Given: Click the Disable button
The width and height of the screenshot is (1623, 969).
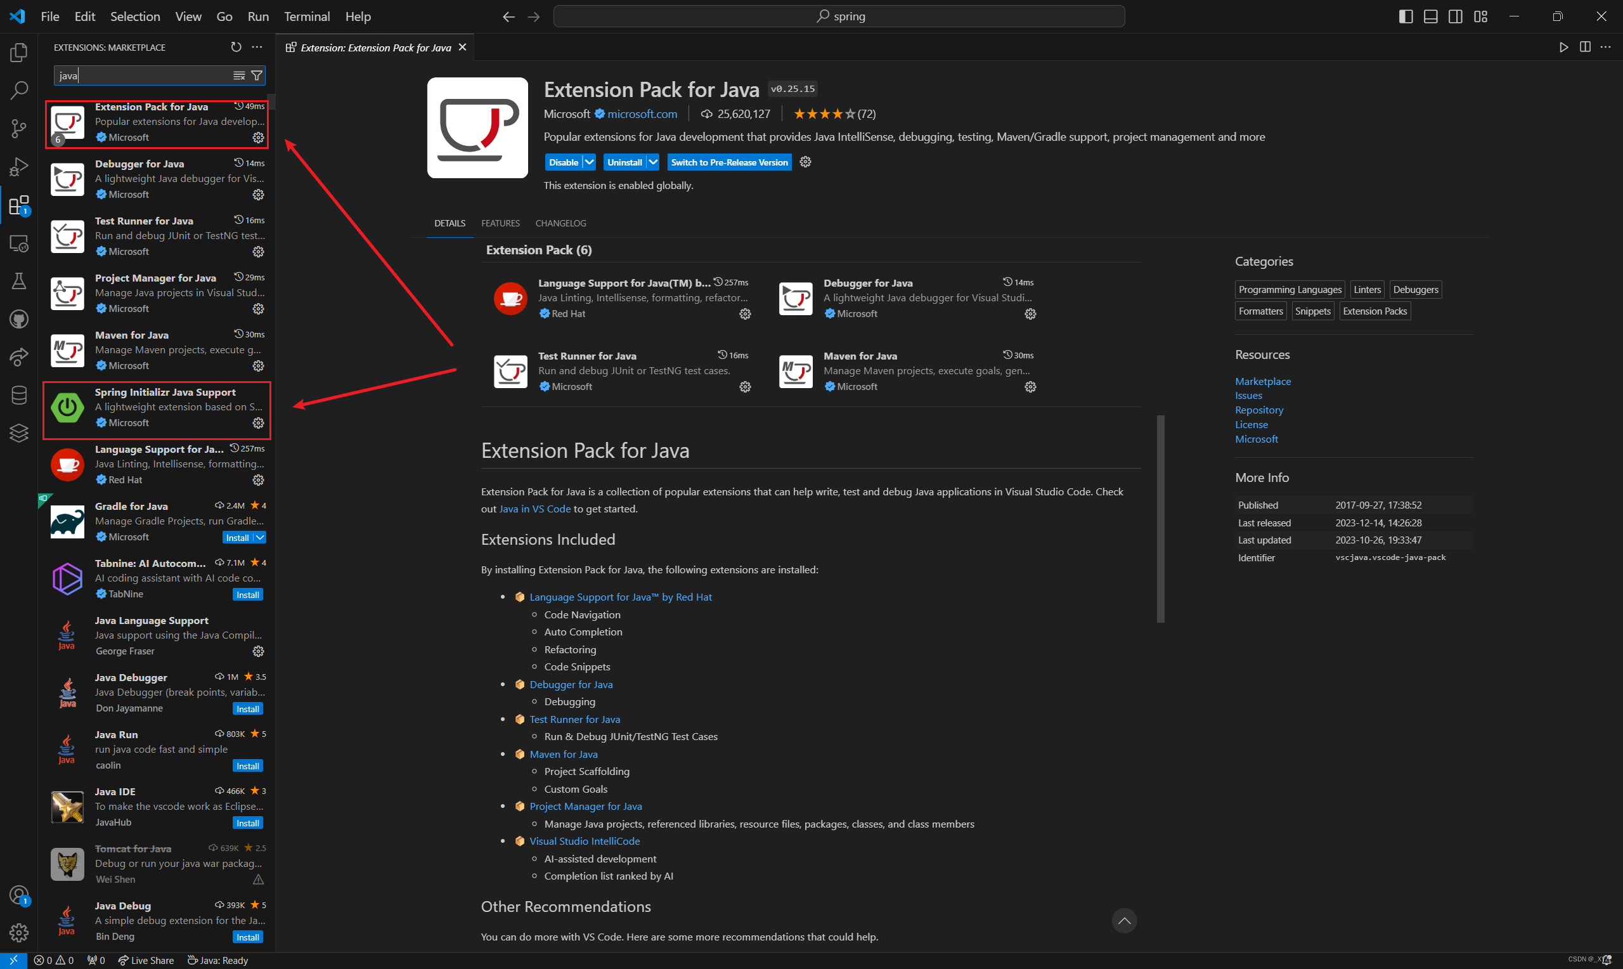Looking at the screenshot, I should coord(564,162).
